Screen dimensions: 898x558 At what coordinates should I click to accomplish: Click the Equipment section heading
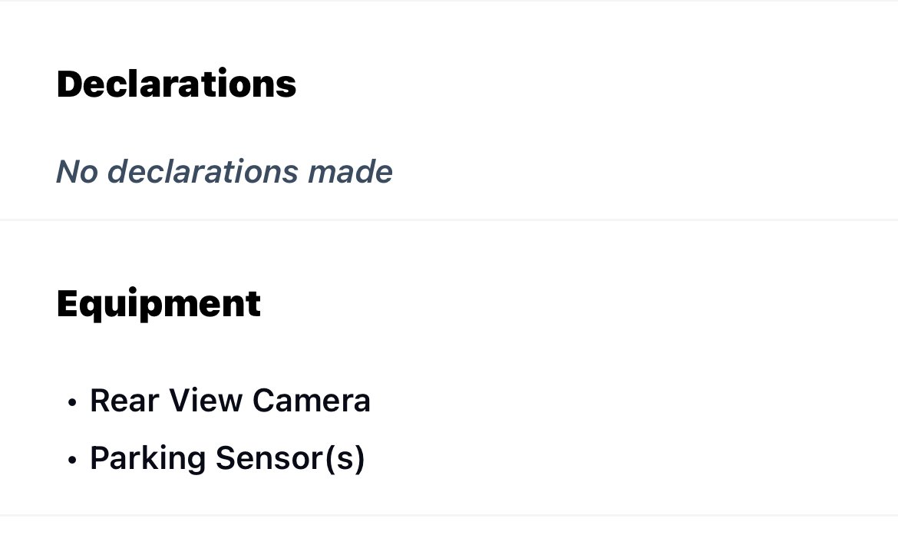159,304
